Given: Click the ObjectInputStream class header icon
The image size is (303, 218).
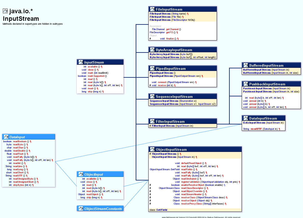Looking at the screenshot, I should pos(152,149).
